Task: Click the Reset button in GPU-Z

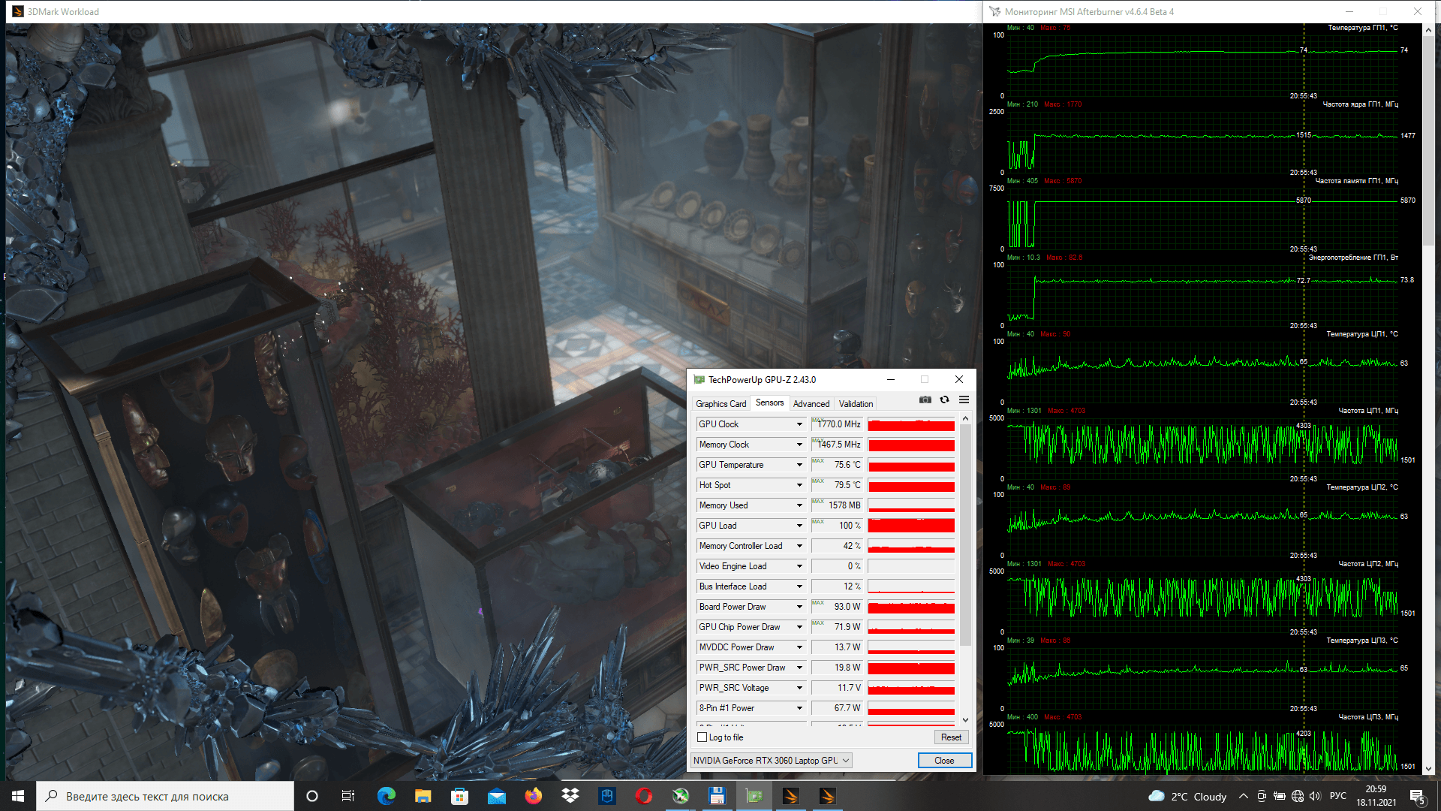Action: pyautogui.click(x=951, y=737)
